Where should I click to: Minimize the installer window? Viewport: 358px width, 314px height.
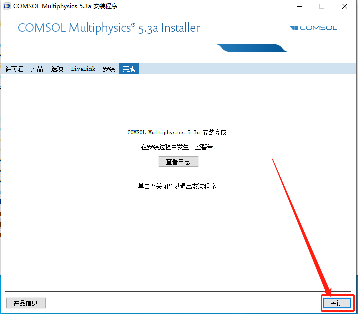(299, 6)
